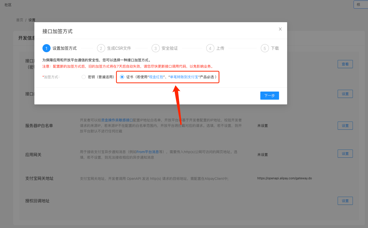Click the 接口加签方式 dialog title
368x228 pixels.
click(58, 31)
